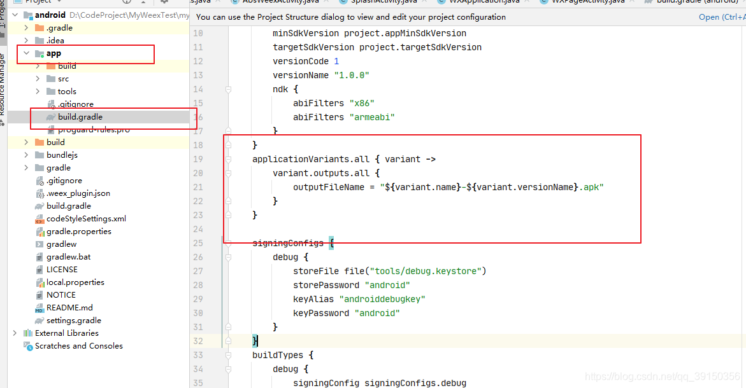Collapse the android project root node
Viewport: 746px width, 388px height.
(15, 15)
